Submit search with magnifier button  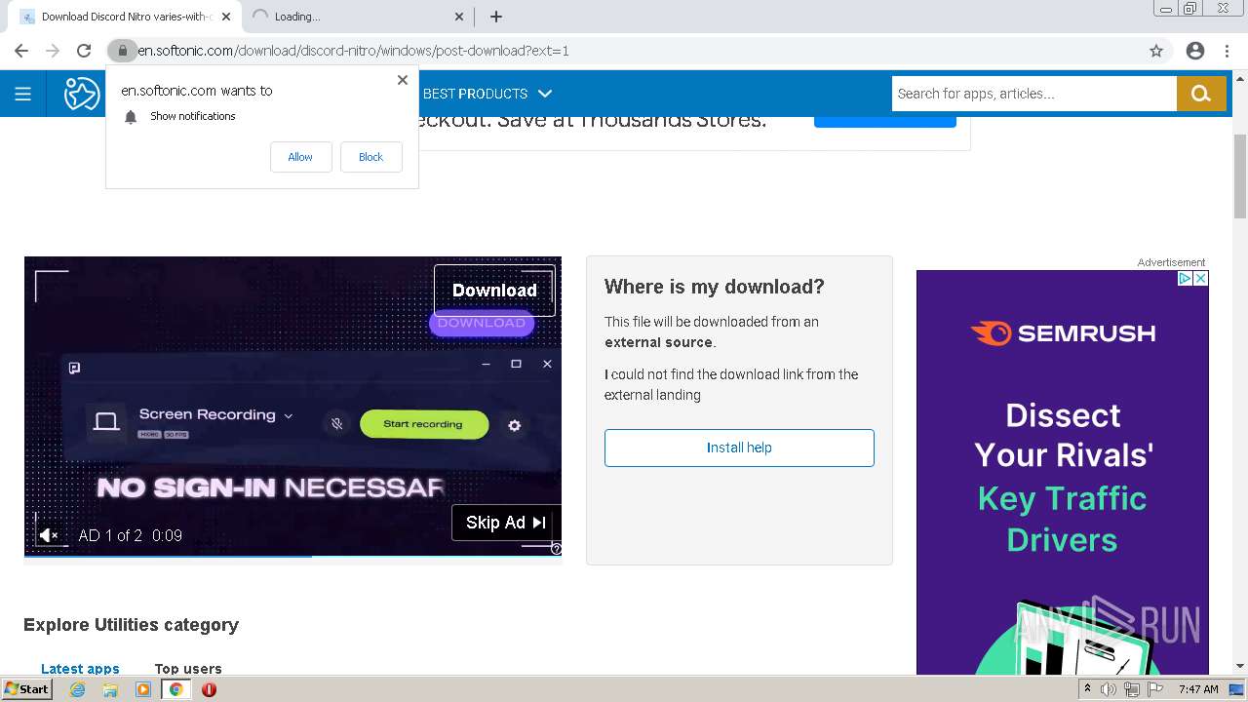[1201, 94]
